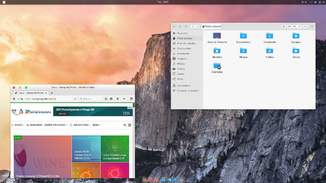
Task: Open the Downloads folder in file grid
Action: 269,36
